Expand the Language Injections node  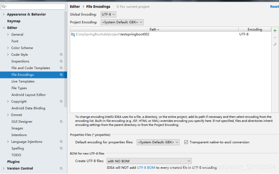8,142
